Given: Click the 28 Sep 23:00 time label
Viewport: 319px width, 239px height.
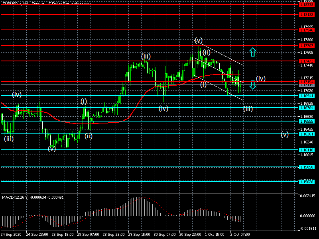Looking at the screenshot, I should coord(114,235).
